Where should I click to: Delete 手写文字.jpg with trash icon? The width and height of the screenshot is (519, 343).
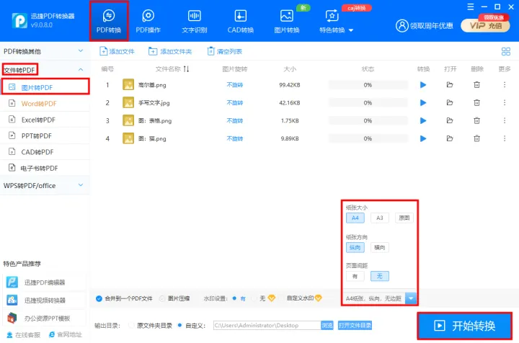point(476,102)
